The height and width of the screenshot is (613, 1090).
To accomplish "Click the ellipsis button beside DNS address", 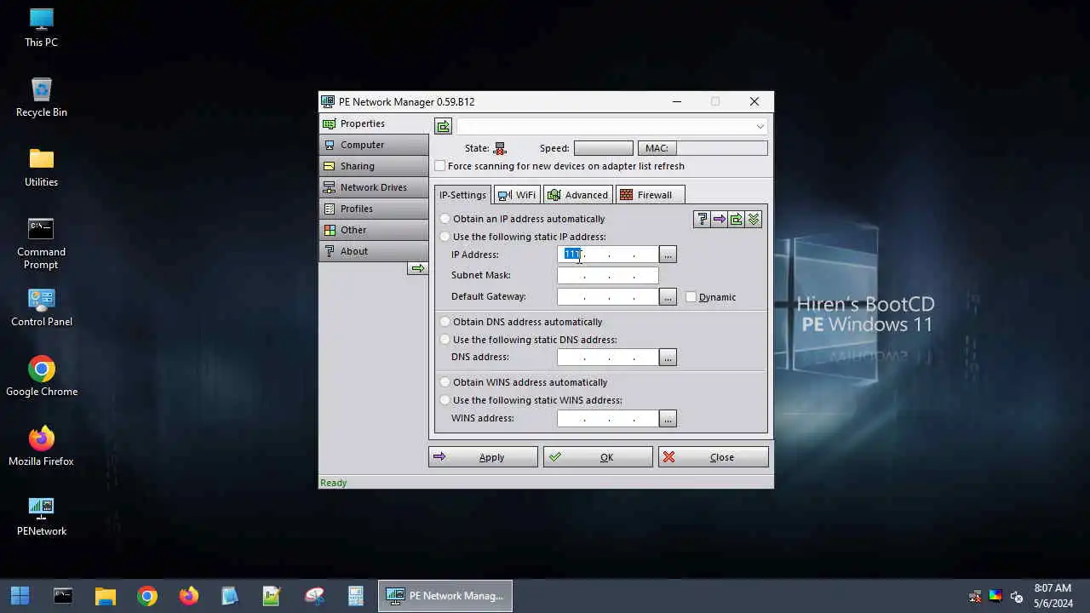I will coord(668,358).
